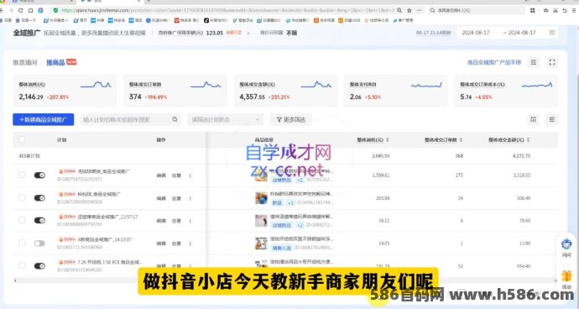Open the 整体支付ROI 2.06 card
Screen dimensions: 579x309
pyautogui.click(x=396, y=91)
